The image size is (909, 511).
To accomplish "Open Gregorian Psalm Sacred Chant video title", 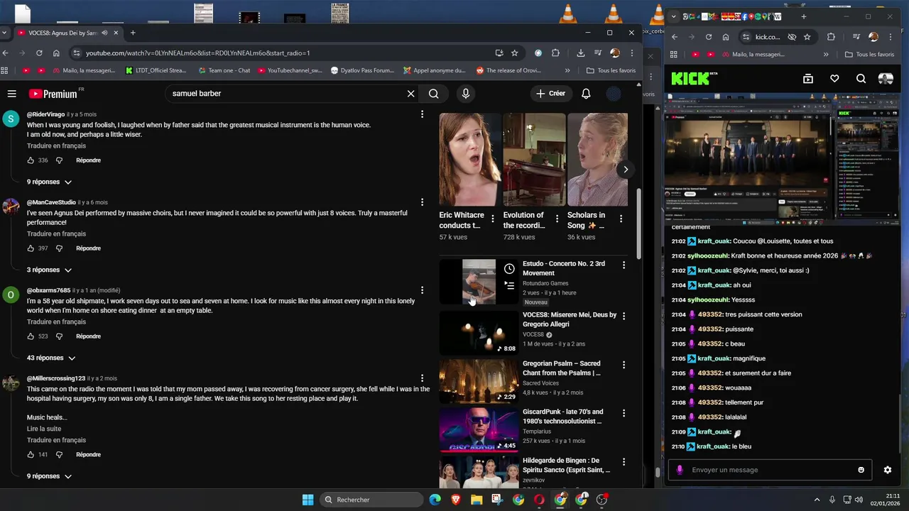I will click(x=562, y=368).
